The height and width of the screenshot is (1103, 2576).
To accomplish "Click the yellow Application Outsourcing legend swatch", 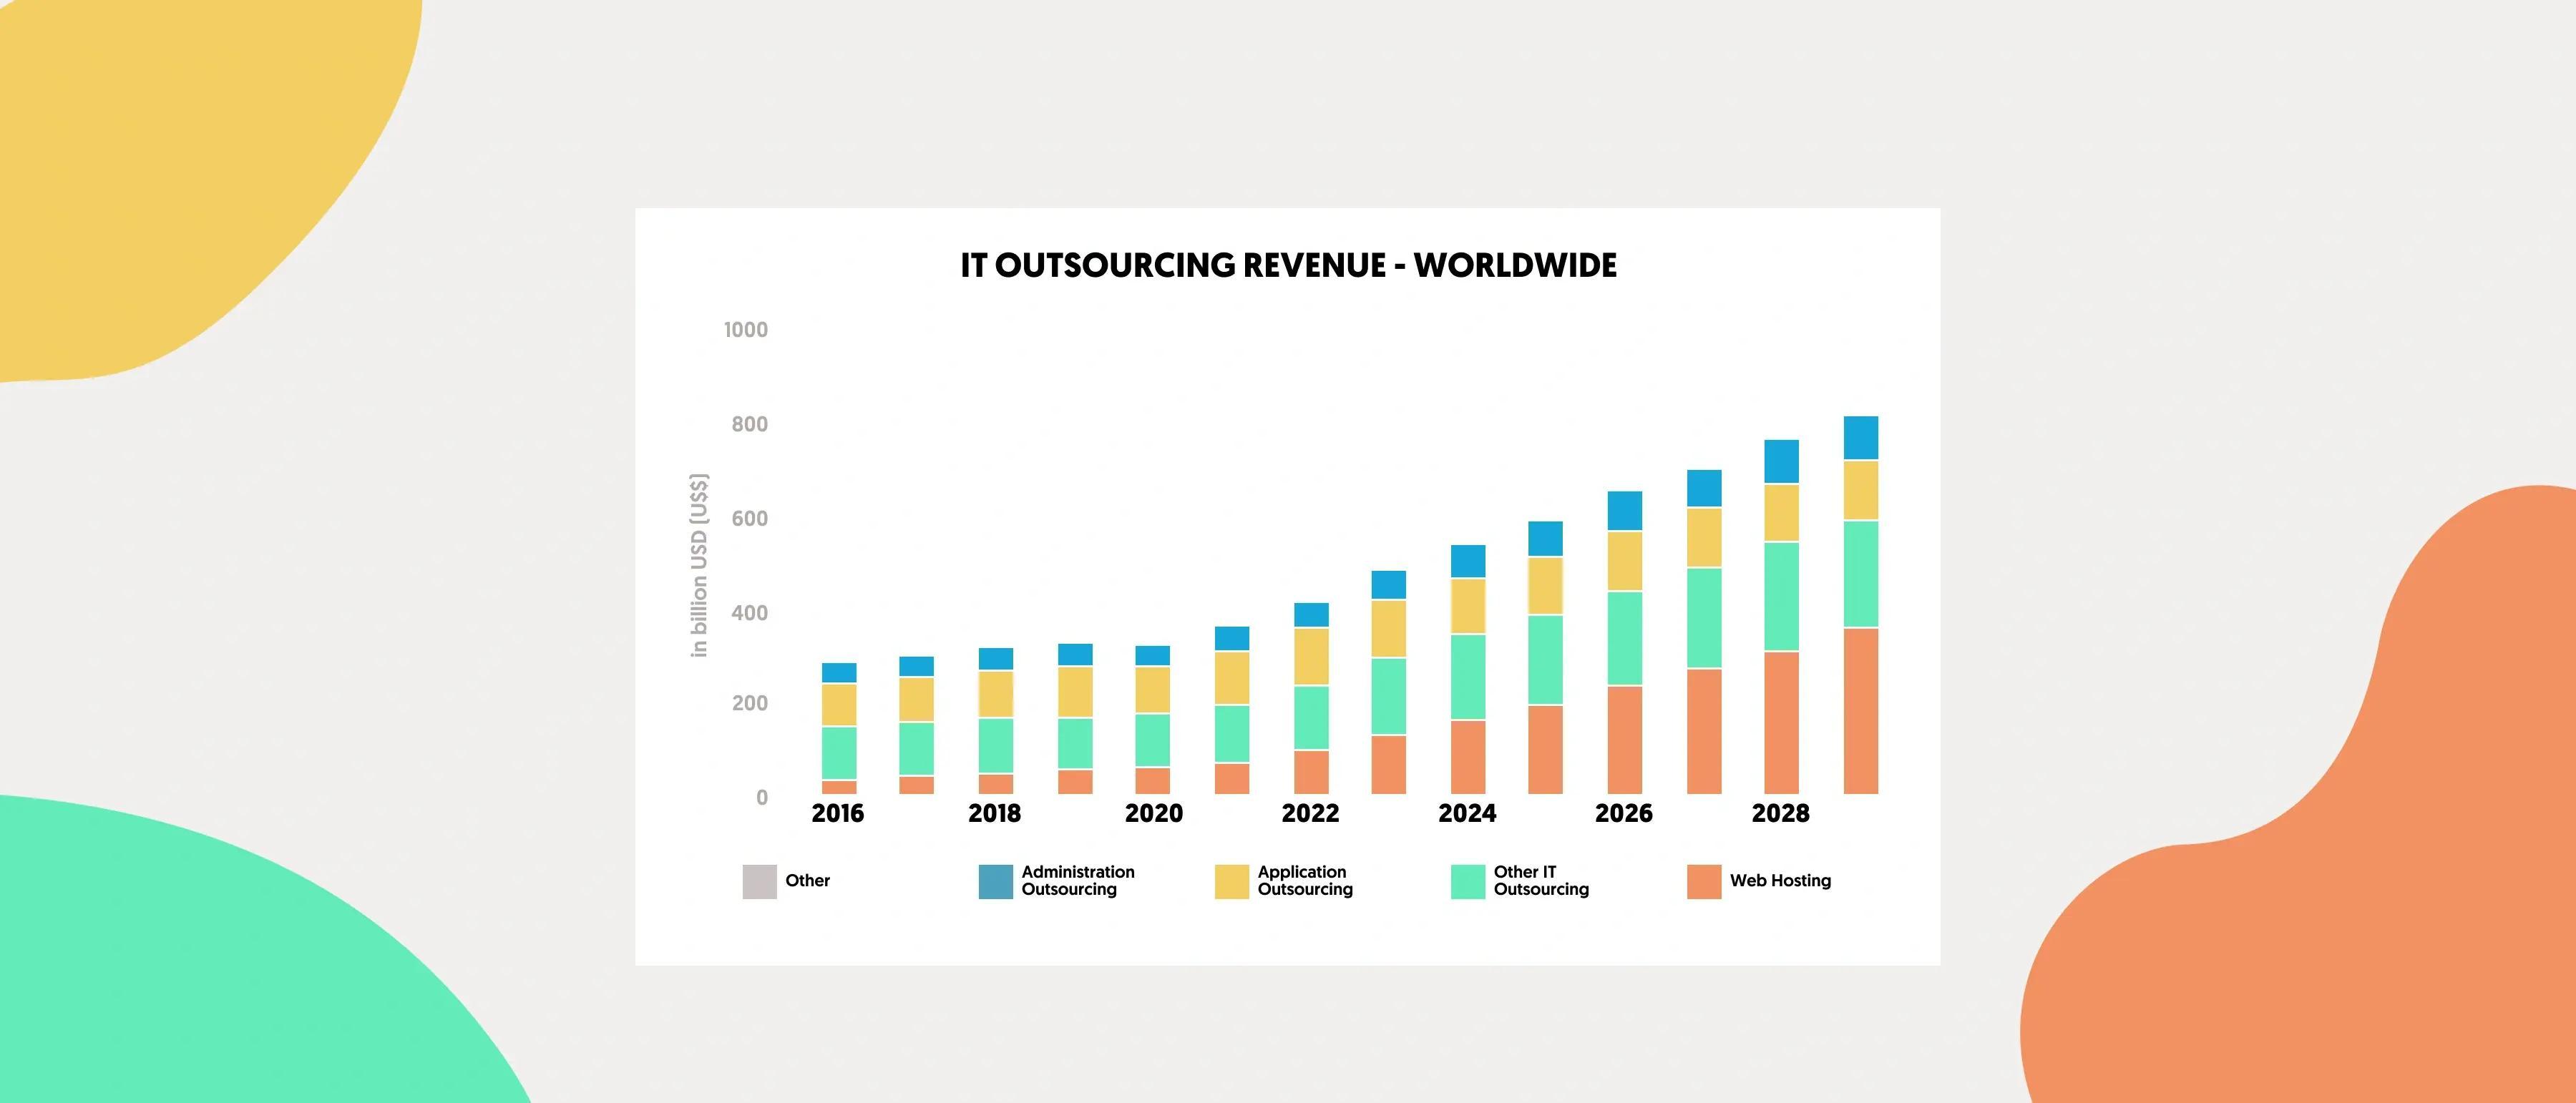I will [x=1231, y=881].
